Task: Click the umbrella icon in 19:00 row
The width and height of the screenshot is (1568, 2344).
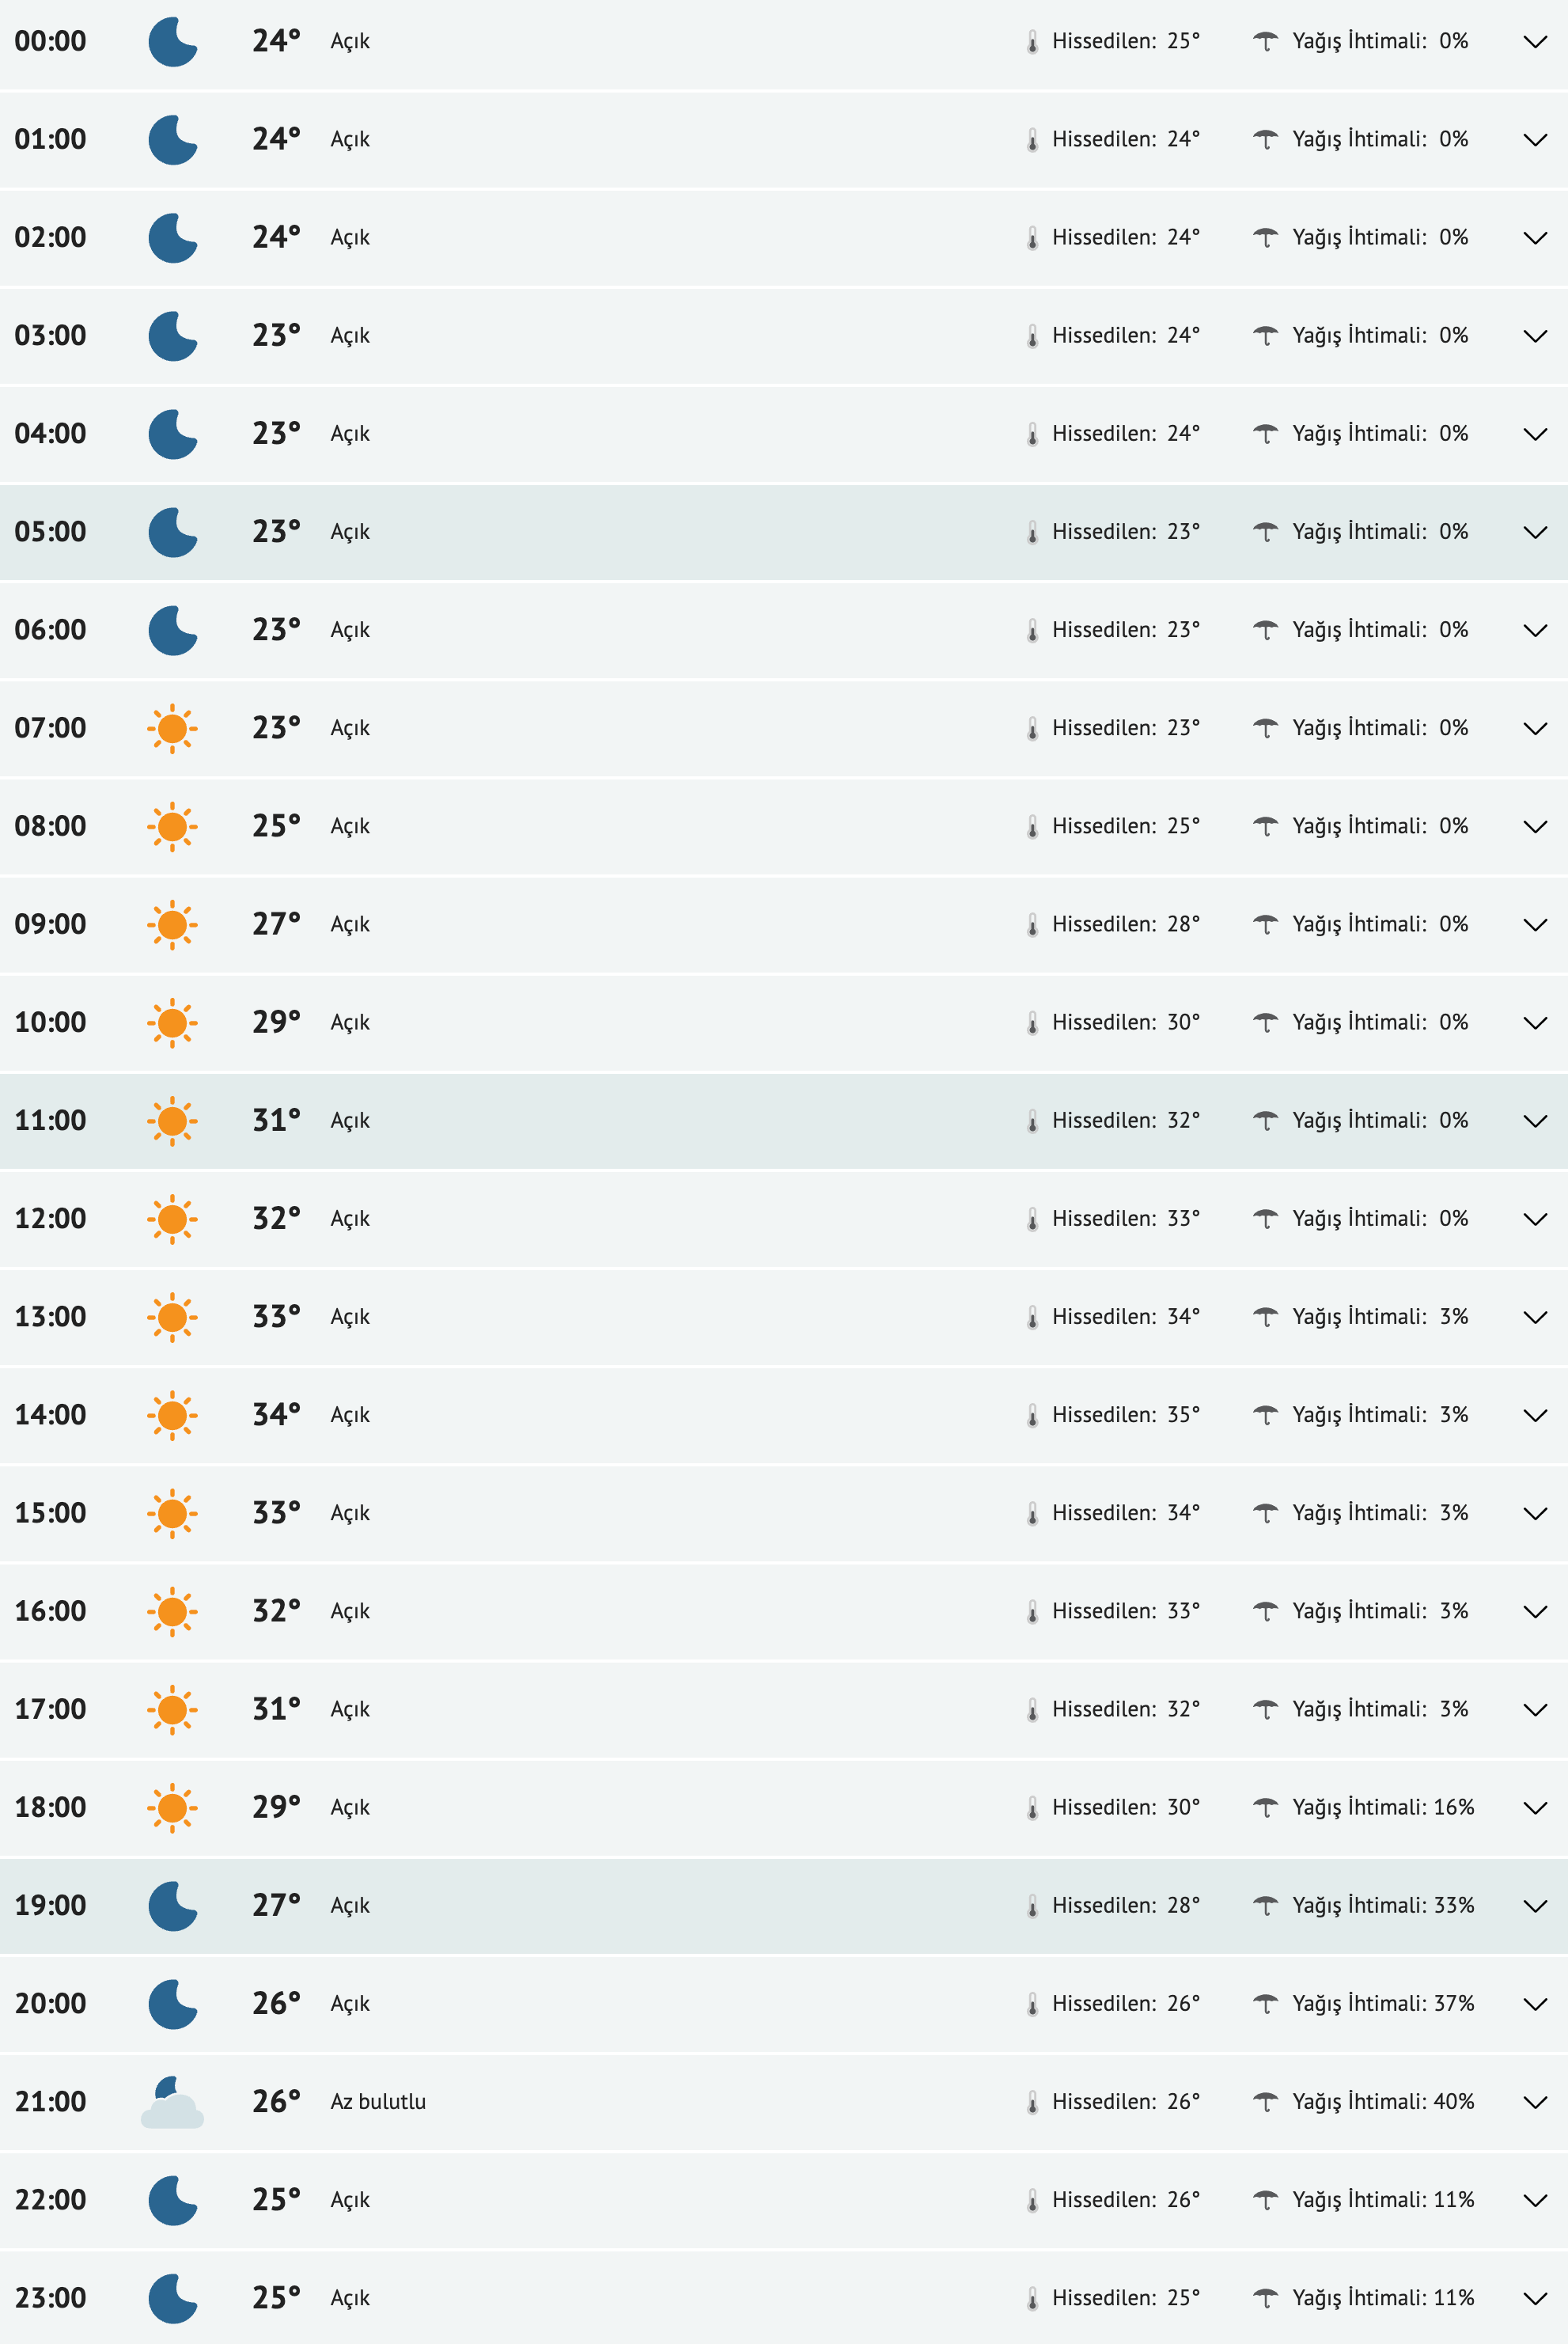Action: 1265,1905
